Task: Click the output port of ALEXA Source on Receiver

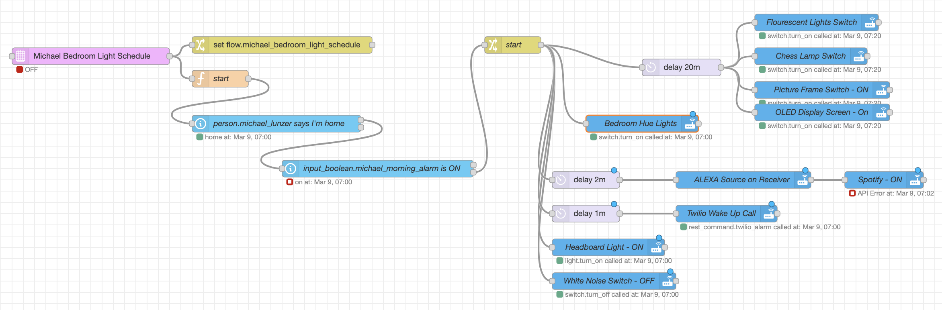Action: point(811,180)
